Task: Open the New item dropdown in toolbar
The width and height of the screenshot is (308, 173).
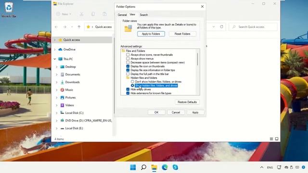Action: click(64, 14)
